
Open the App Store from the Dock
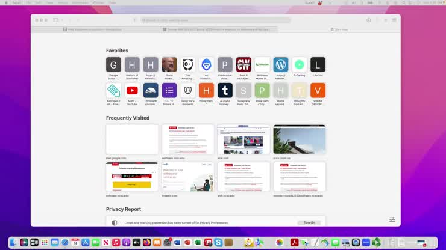click(86, 242)
